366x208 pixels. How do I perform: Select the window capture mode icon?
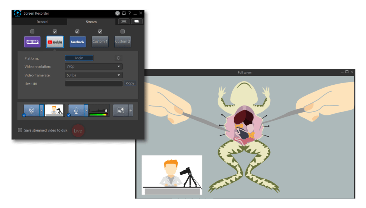[137, 21]
